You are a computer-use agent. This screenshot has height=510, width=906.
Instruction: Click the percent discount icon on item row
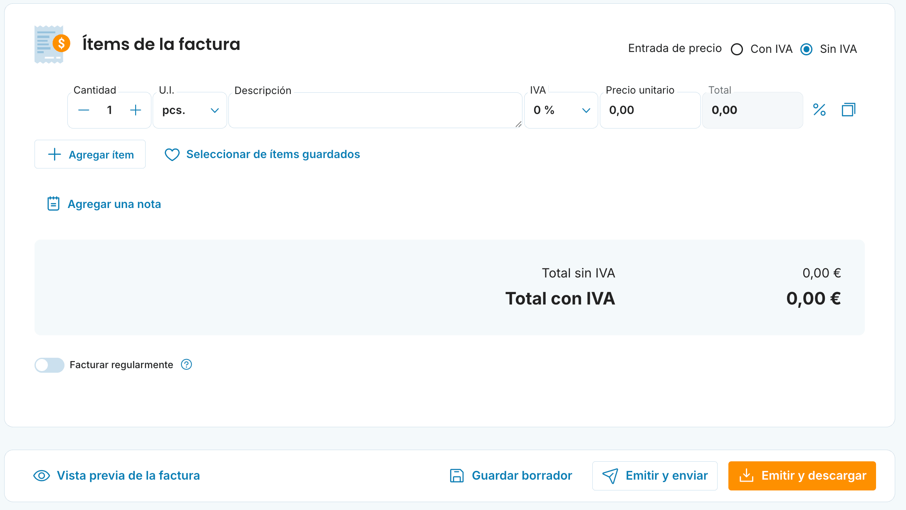[819, 110]
